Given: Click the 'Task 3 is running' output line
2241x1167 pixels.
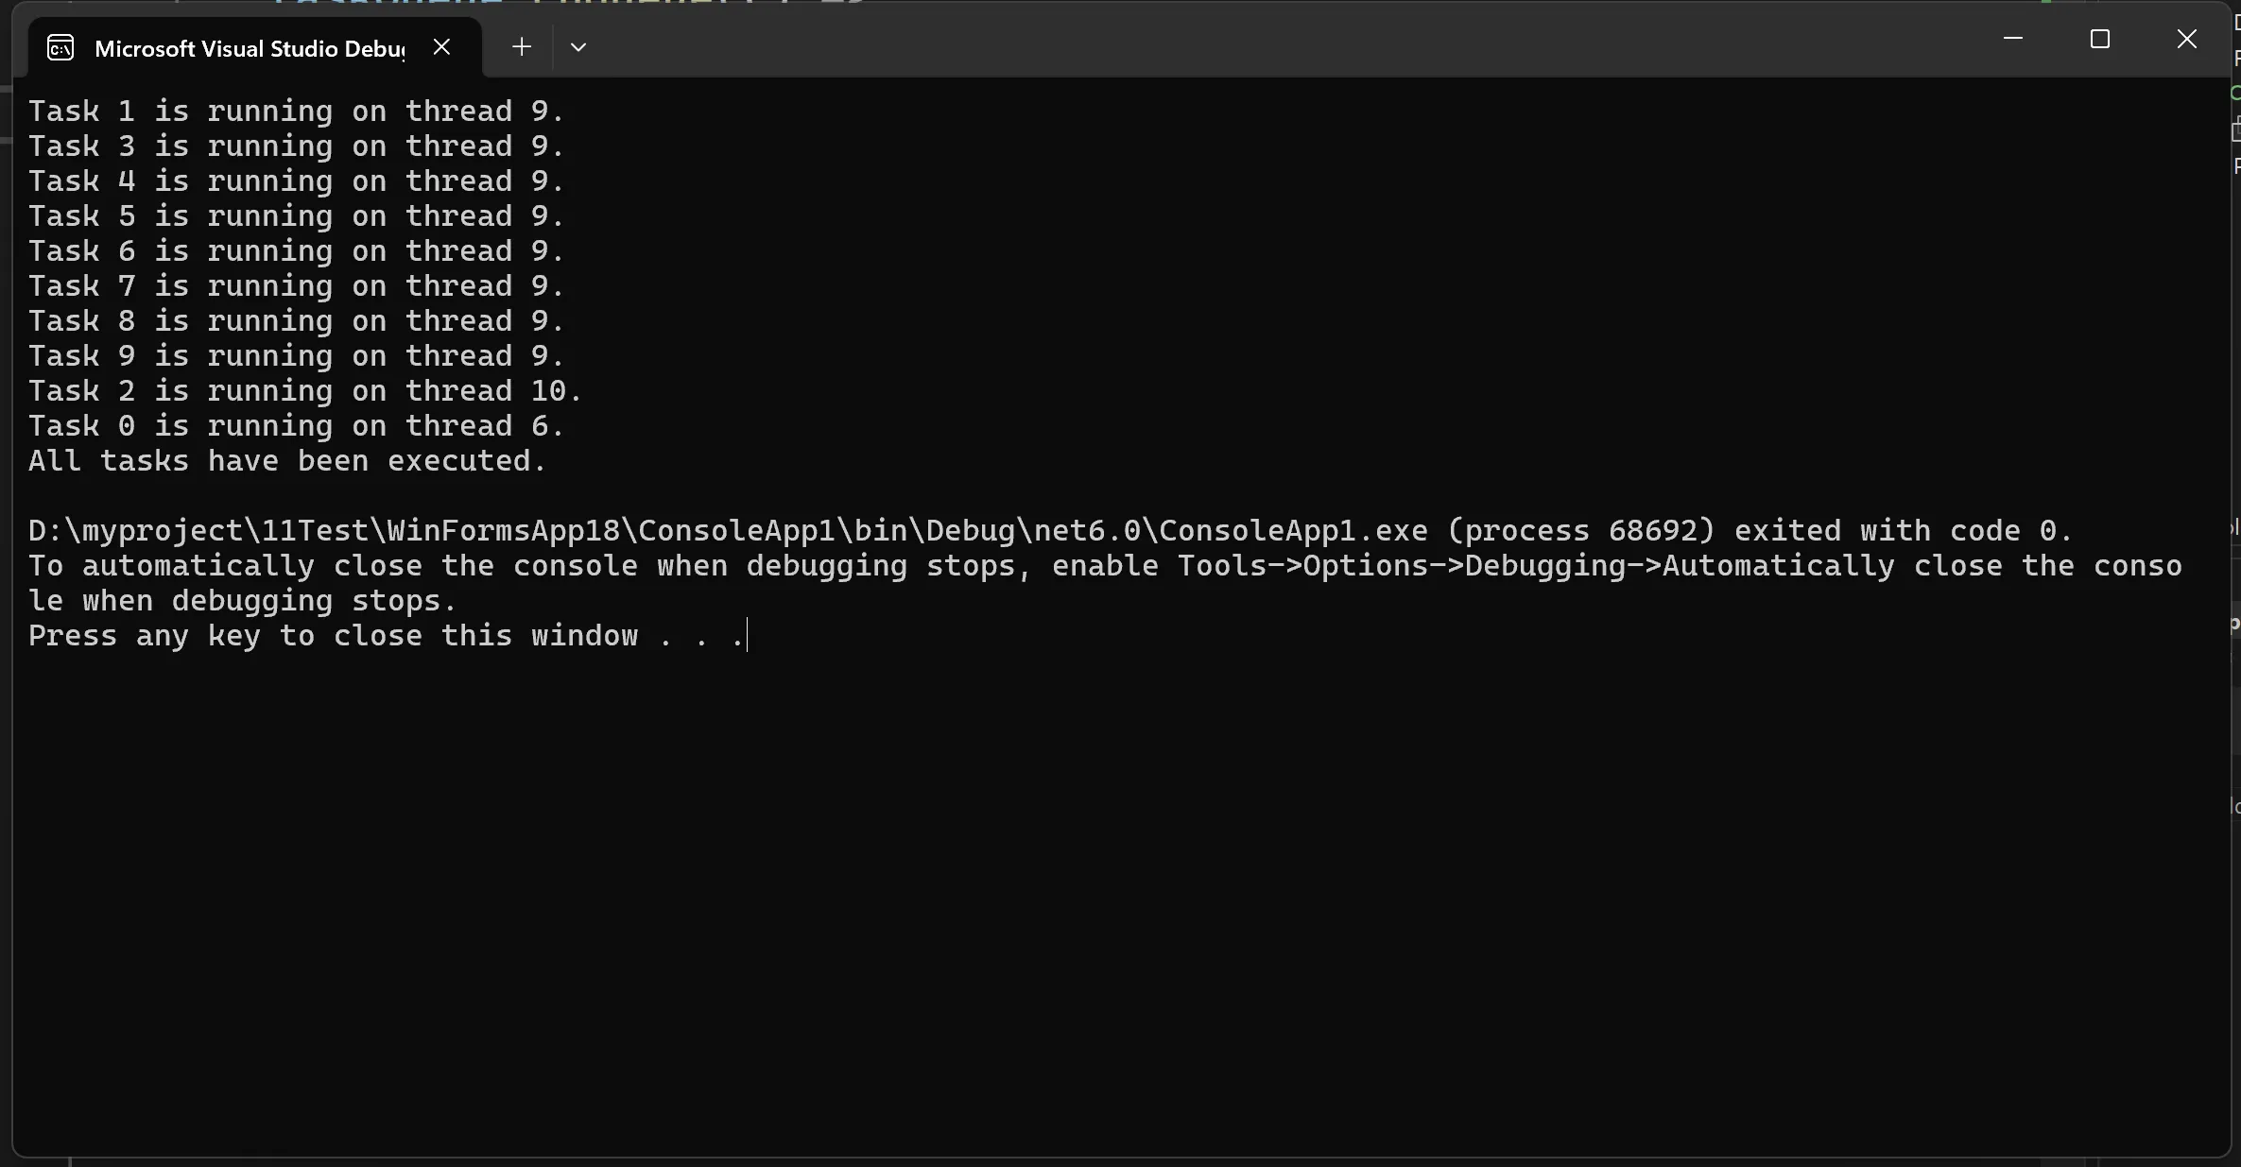Looking at the screenshot, I should pos(296,146).
